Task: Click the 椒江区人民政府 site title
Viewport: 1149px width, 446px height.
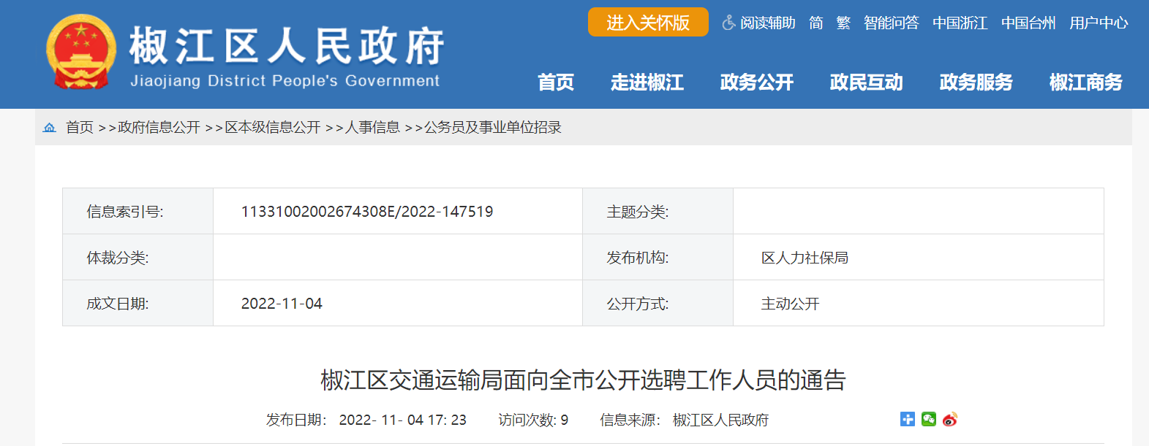Action: (287, 46)
